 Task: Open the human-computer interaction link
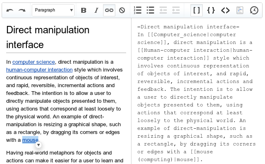[40, 69]
